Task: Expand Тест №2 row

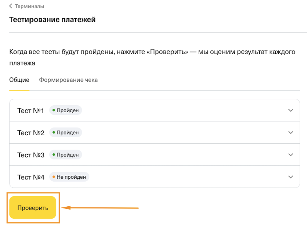Action: point(290,132)
